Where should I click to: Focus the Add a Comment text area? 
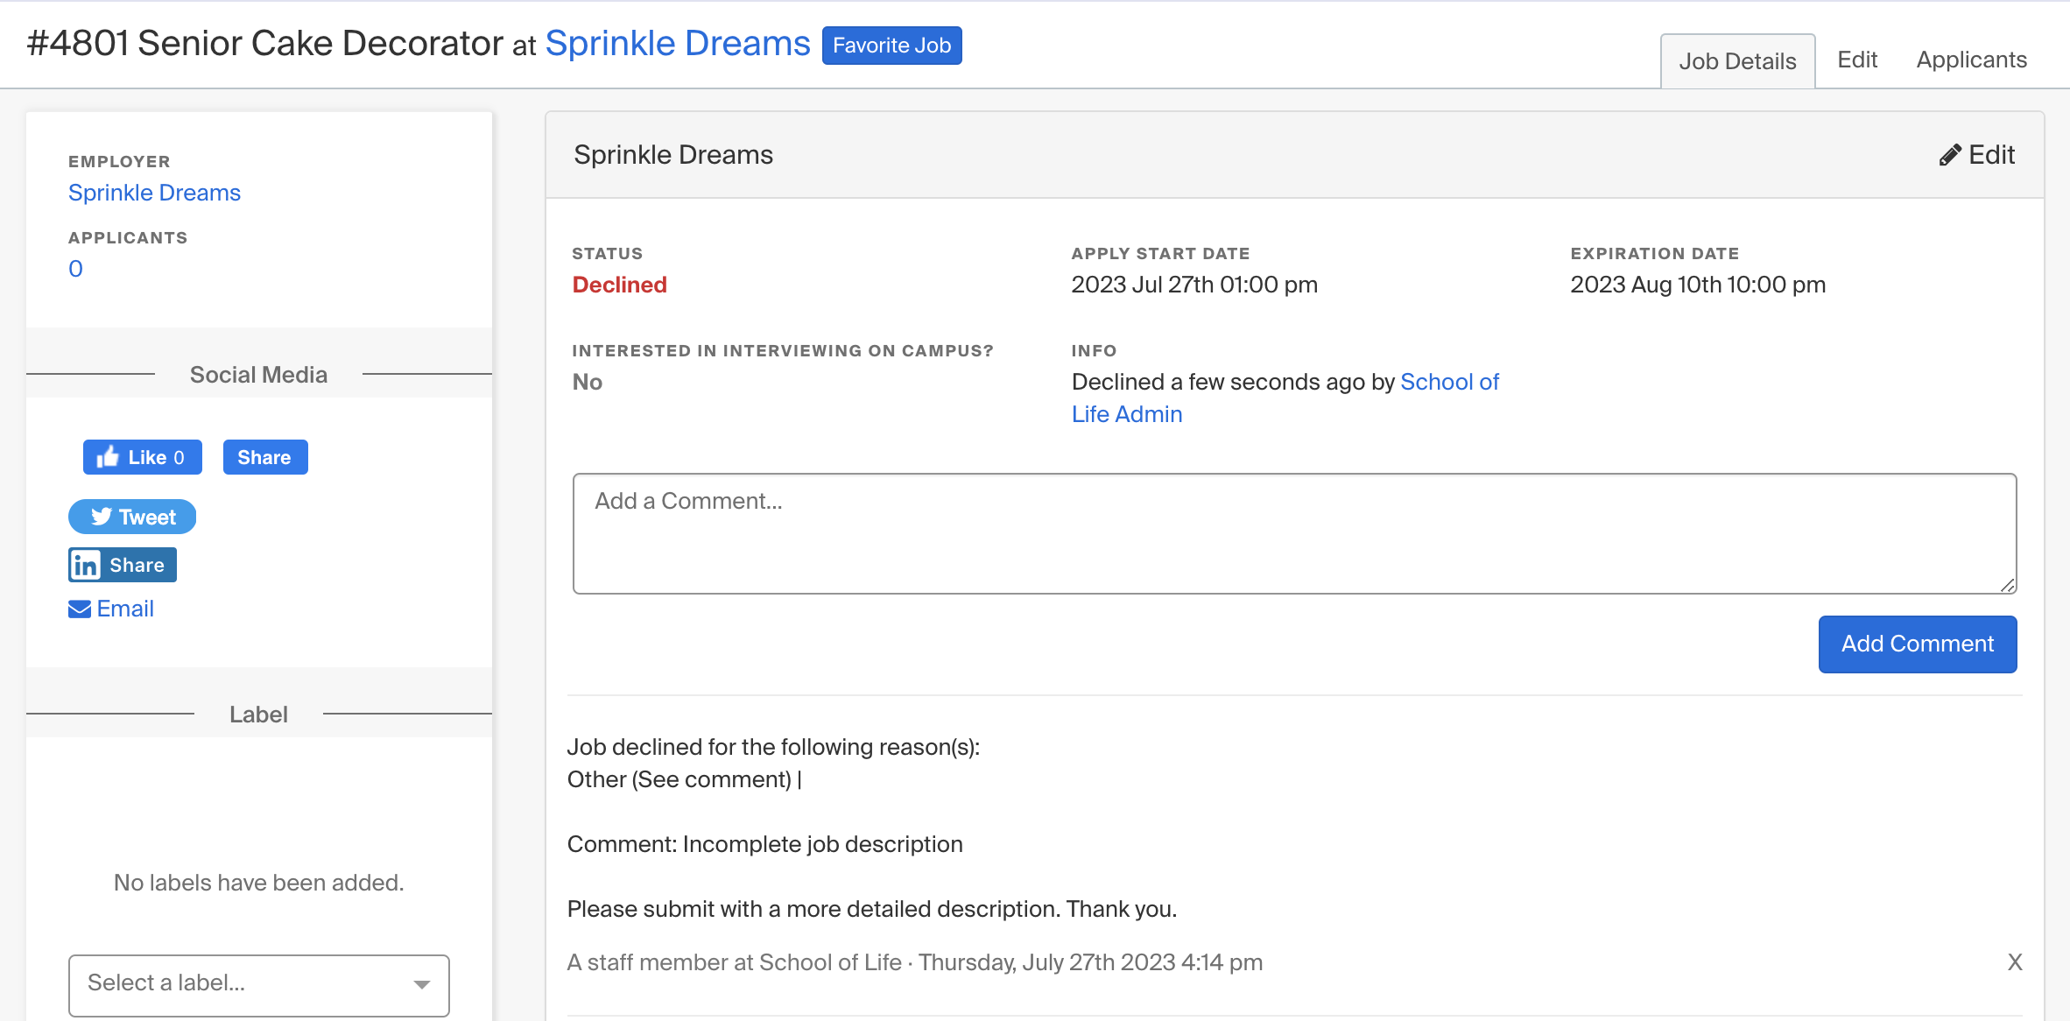click(1294, 533)
